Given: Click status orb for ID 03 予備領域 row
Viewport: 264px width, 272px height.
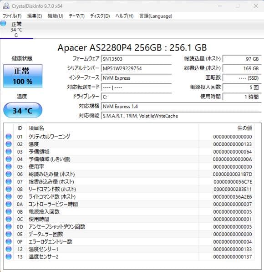Looking at the screenshot, I should click(9, 152).
